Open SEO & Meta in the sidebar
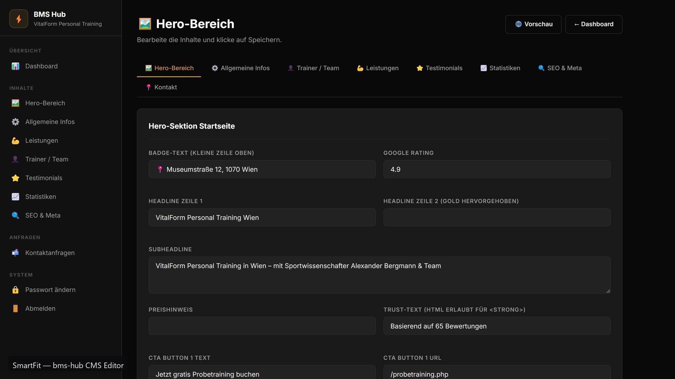 pos(61,215)
